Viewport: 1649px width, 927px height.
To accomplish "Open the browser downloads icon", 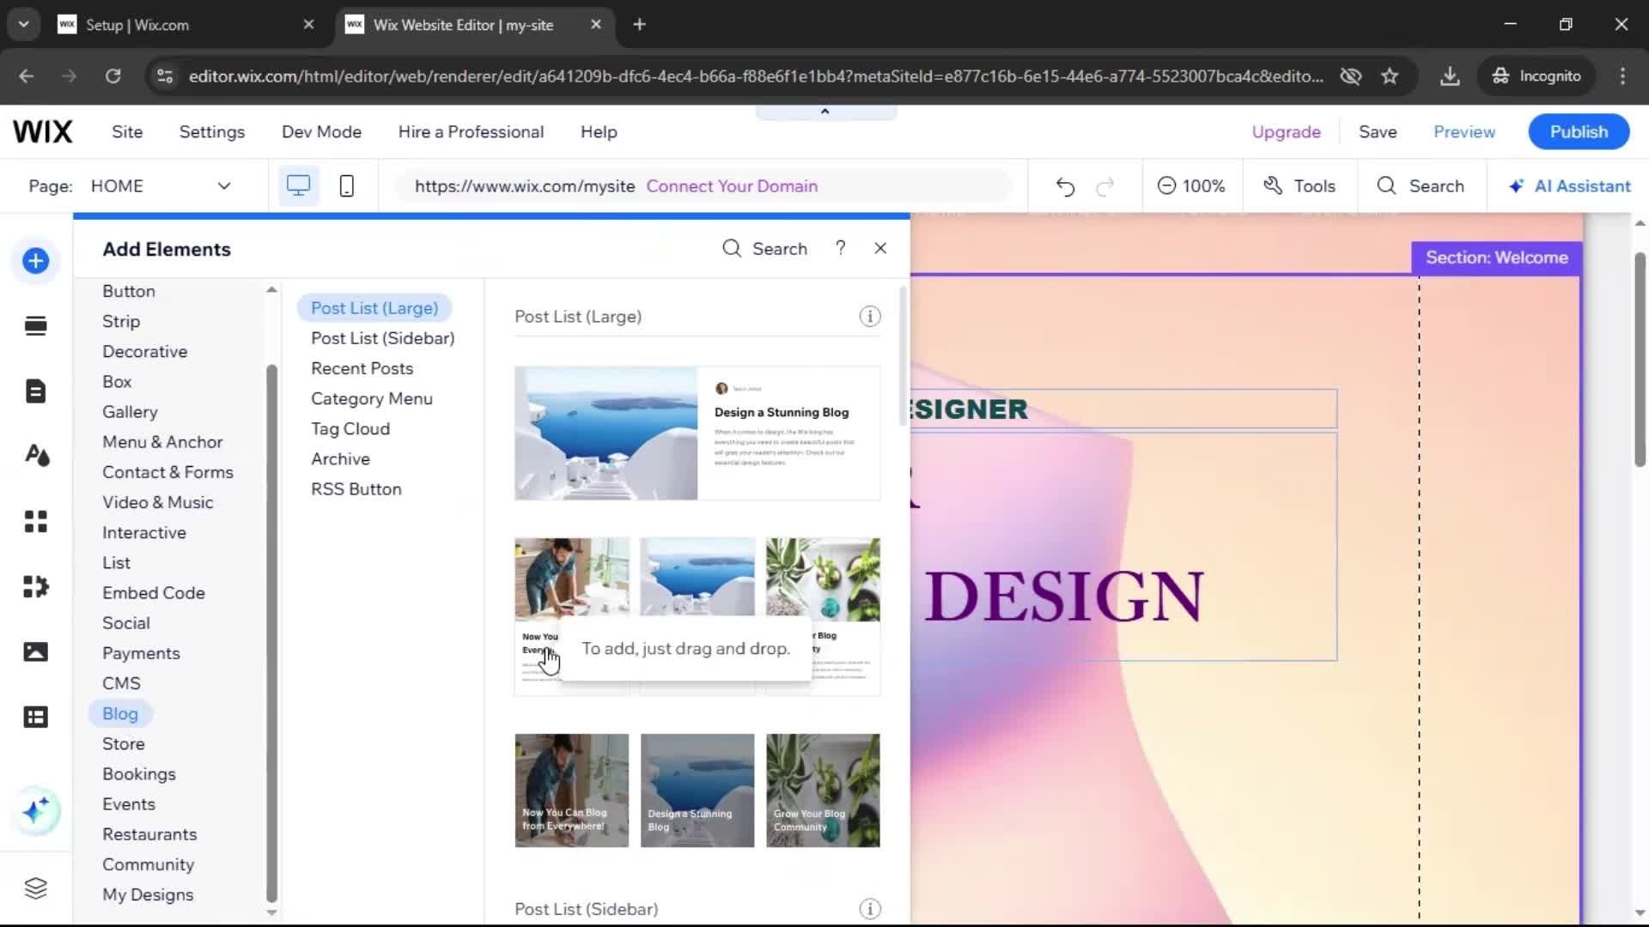I will coord(1450,76).
